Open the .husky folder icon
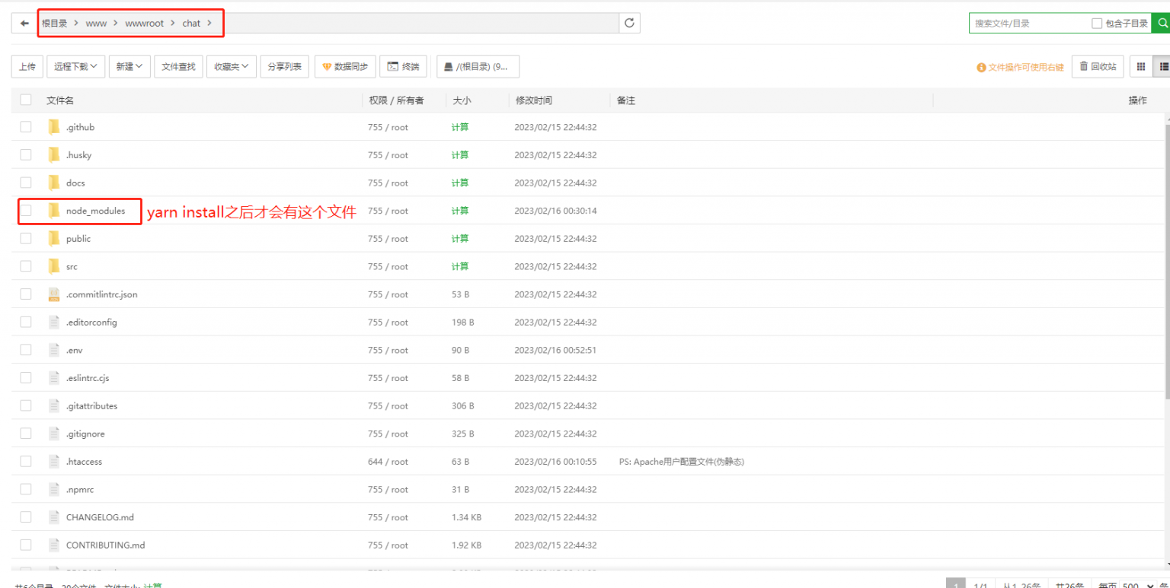1170x588 pixels. (53, 154)
